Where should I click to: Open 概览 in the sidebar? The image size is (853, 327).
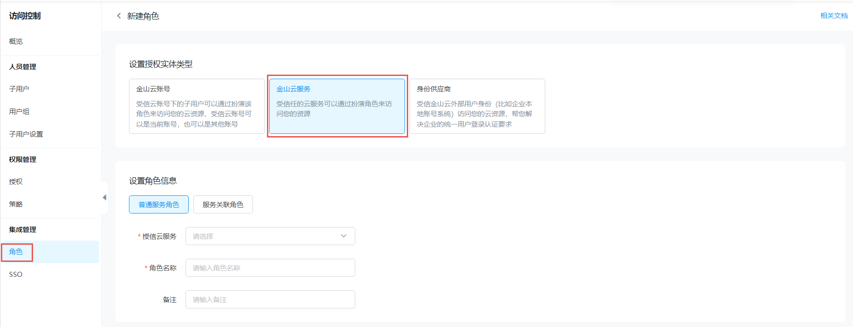click(x=16, y=41)
